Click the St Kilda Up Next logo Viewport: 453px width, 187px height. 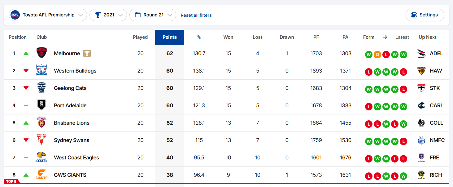(421, 88)
